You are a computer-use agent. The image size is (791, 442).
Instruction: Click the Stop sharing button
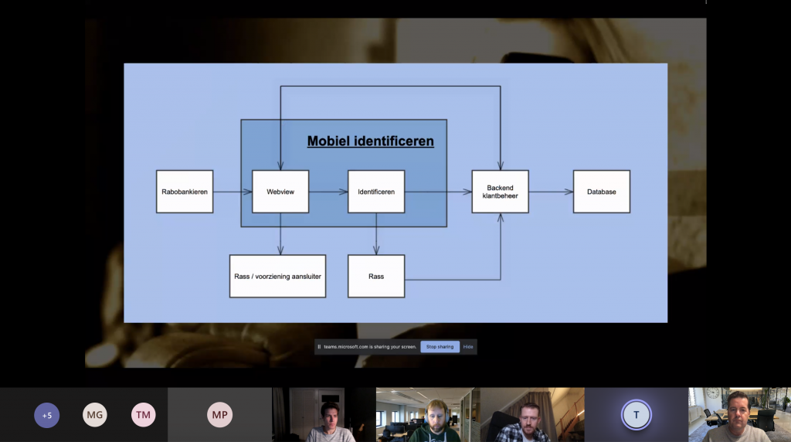(440, 347)
